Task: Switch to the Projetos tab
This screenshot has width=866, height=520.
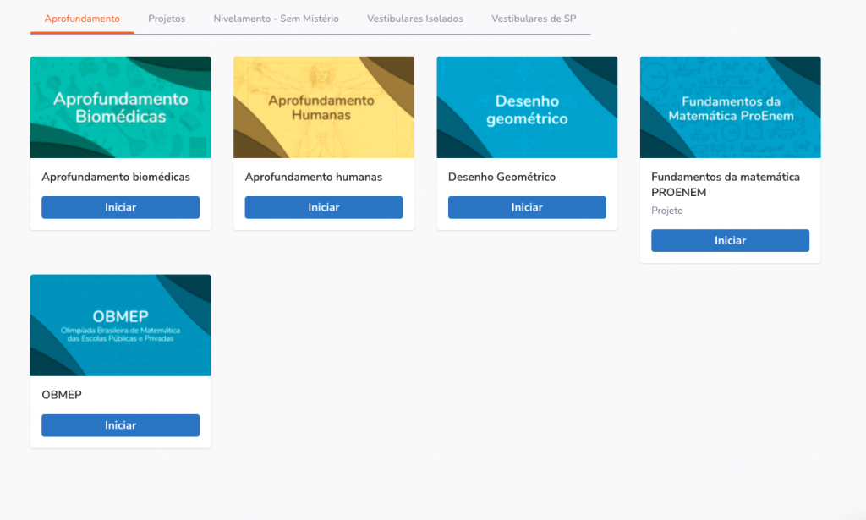Action: point(167,19)
